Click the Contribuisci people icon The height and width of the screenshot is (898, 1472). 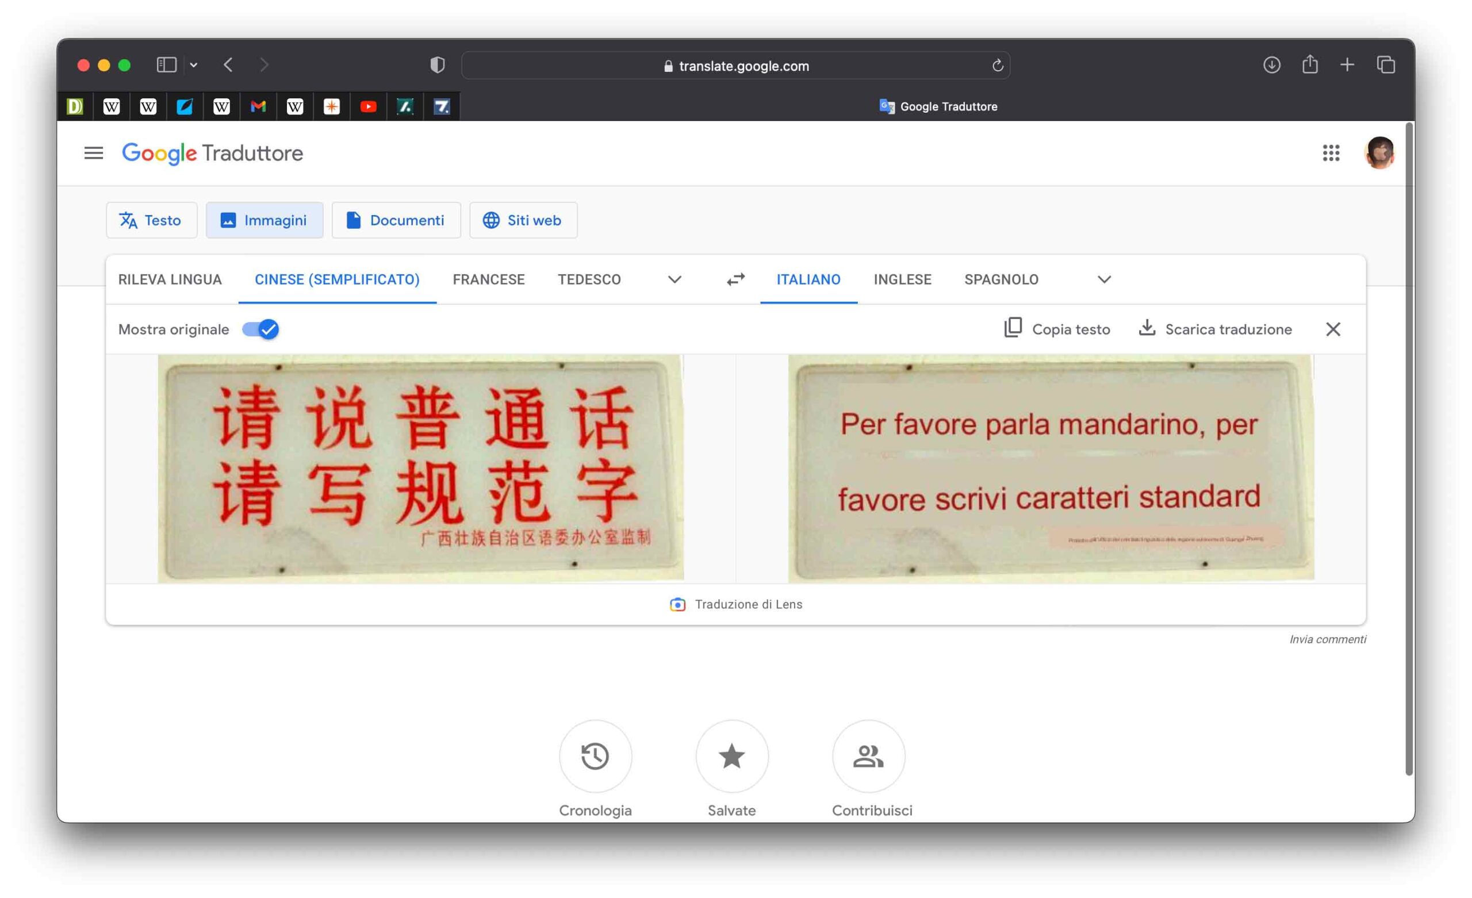(868, 756)
